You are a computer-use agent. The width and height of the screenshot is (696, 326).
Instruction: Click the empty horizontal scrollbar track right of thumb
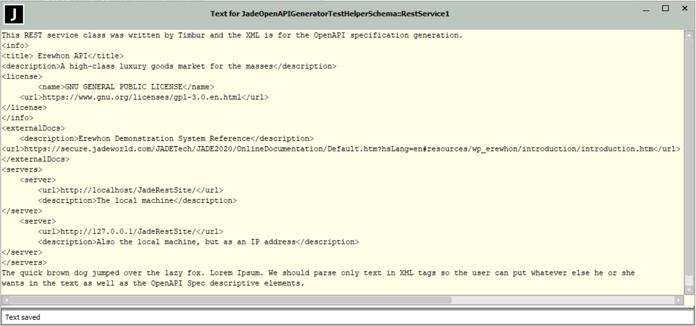(x=563, y=300)
